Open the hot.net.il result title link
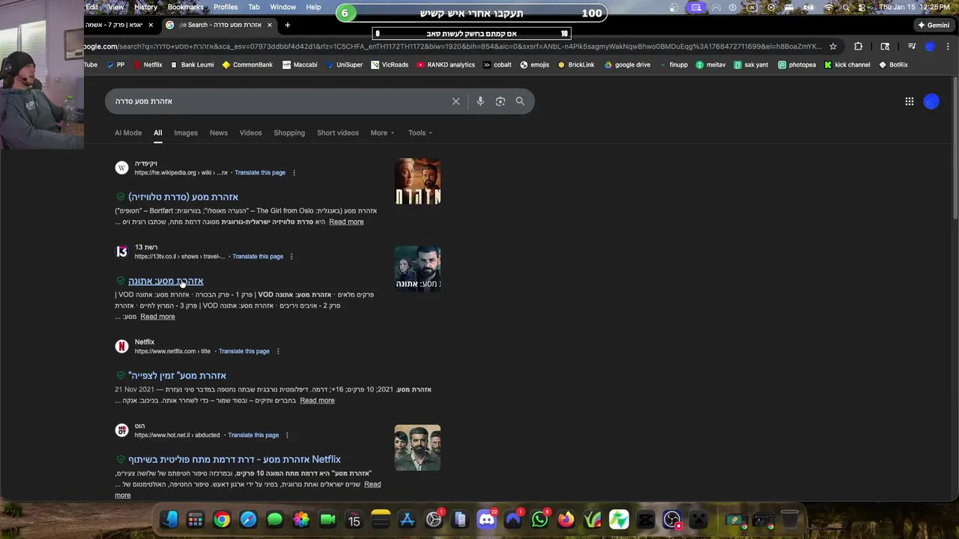Image resolution: width=959 pixels, height=539 pixels. click(x=235, y=459)
